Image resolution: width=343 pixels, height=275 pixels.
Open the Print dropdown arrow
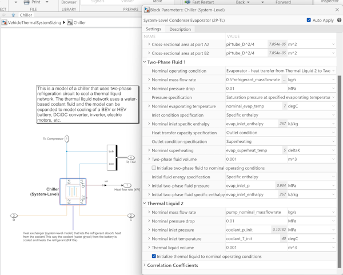click(47, 2)
